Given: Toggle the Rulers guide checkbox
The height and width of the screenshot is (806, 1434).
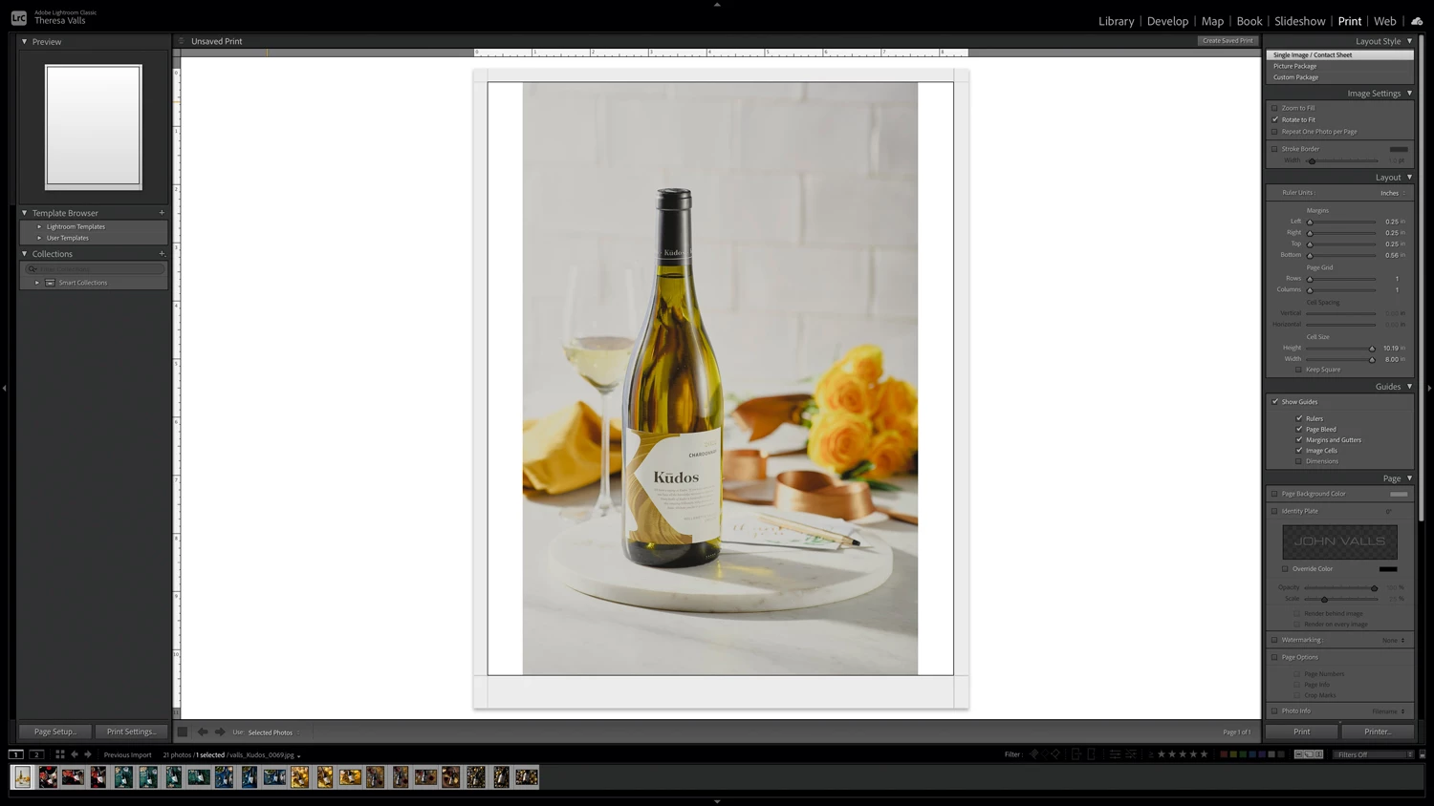Looking at the screenshot, I should [1298, 418].
